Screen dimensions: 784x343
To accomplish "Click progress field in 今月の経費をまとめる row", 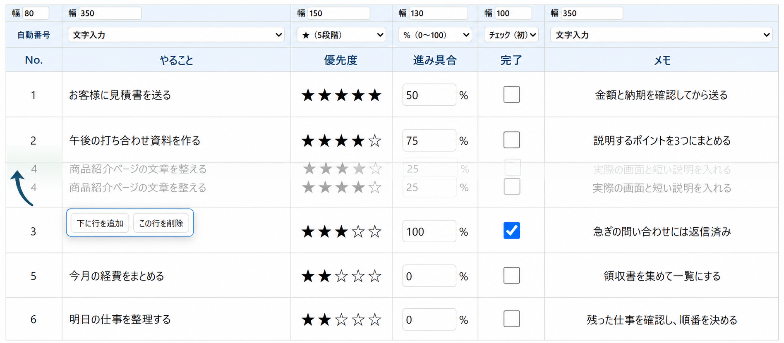I will point(429,276).
